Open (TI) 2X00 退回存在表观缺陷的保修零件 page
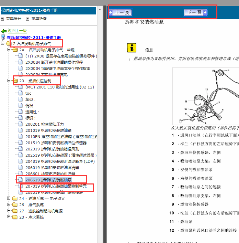The width and height of the screenshot is (239, 243). pos(61,56)
